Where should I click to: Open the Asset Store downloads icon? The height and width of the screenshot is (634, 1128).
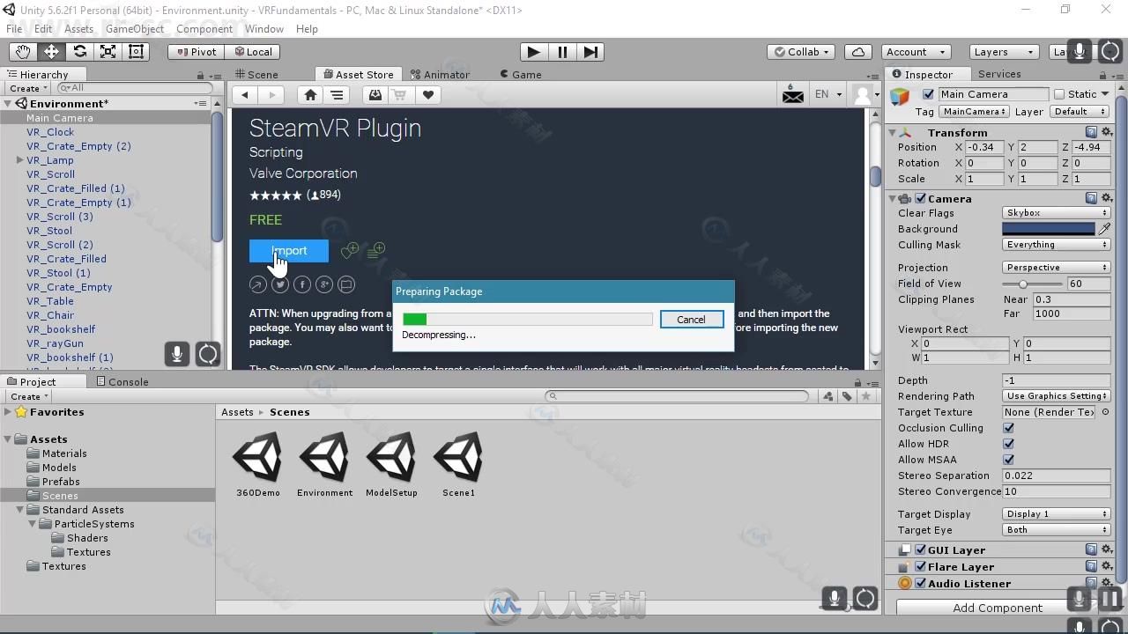(375, 95)
